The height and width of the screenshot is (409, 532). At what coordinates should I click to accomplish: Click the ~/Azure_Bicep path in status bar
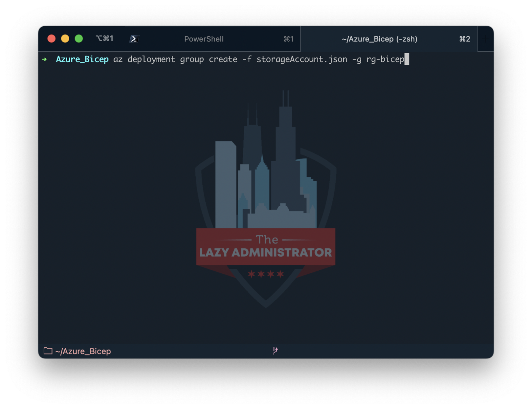tap(83, 351)
